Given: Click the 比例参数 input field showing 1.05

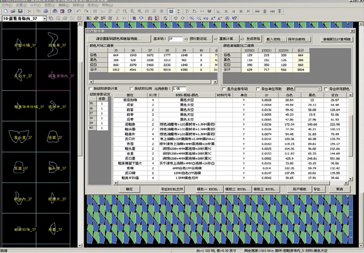Looking at the screenshot, I should click(179, 88).
